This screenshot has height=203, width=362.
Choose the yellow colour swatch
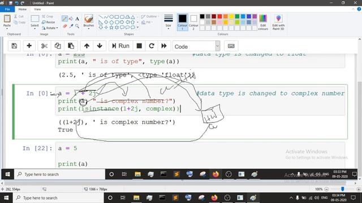tap(231, 16)
